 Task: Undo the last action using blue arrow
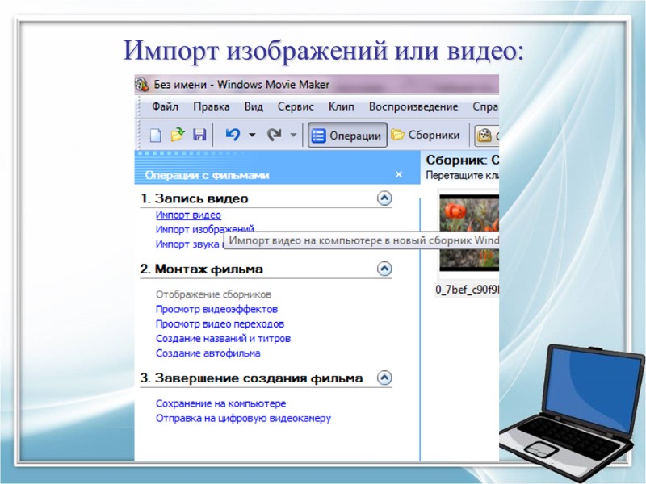tap(233, 134)
